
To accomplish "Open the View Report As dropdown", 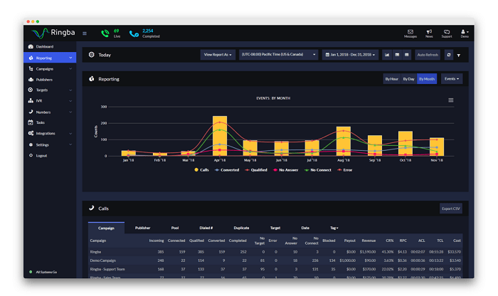I will 218,55.
